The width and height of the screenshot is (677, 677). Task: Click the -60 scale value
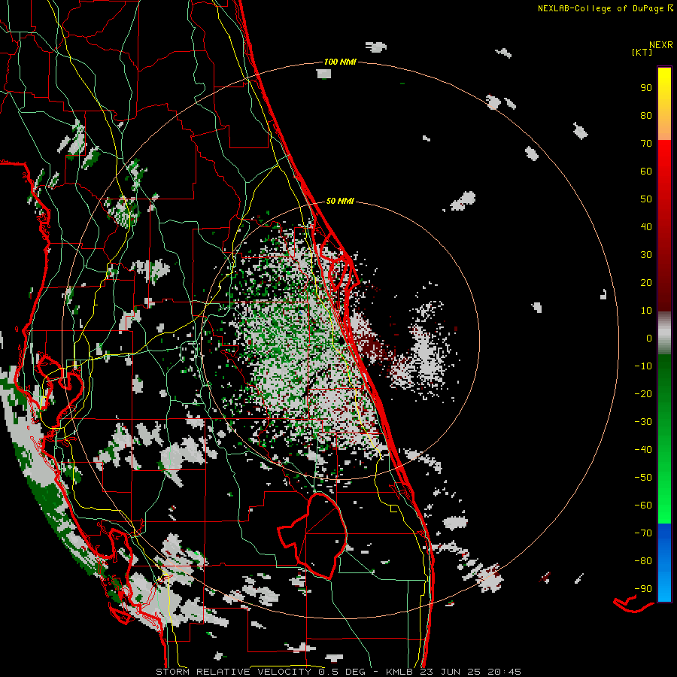click(x=643, y=505)
